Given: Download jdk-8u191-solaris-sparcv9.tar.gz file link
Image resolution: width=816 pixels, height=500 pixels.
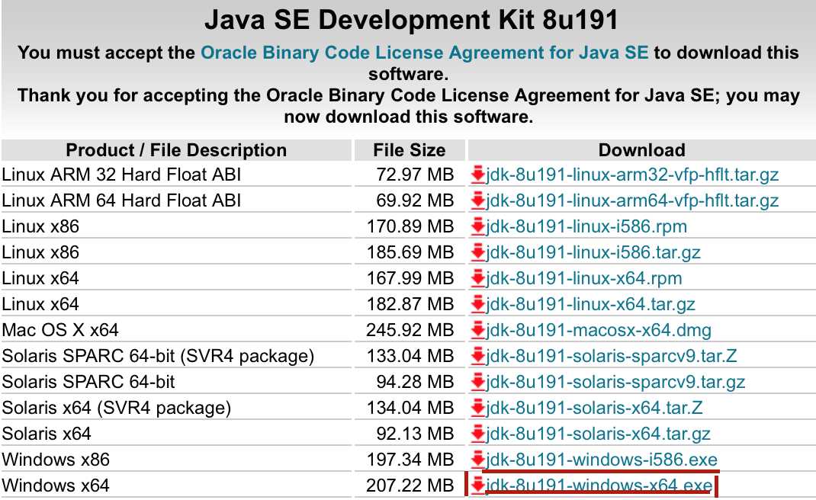Looking at the screenshot, I should 615,382.
